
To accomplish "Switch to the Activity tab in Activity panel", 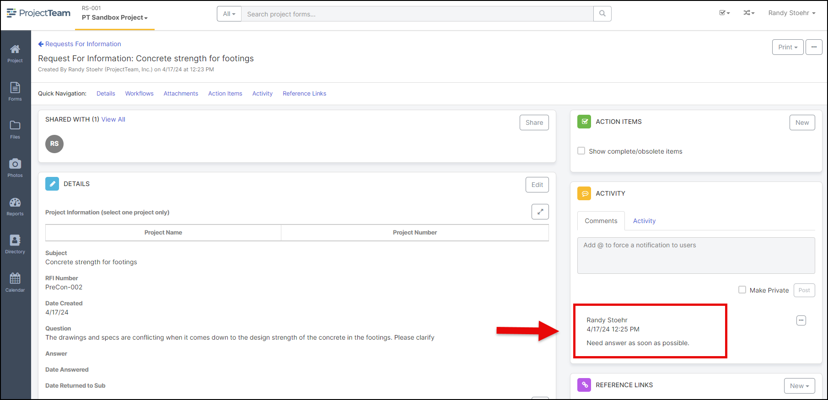I will (x=644, y=221).
